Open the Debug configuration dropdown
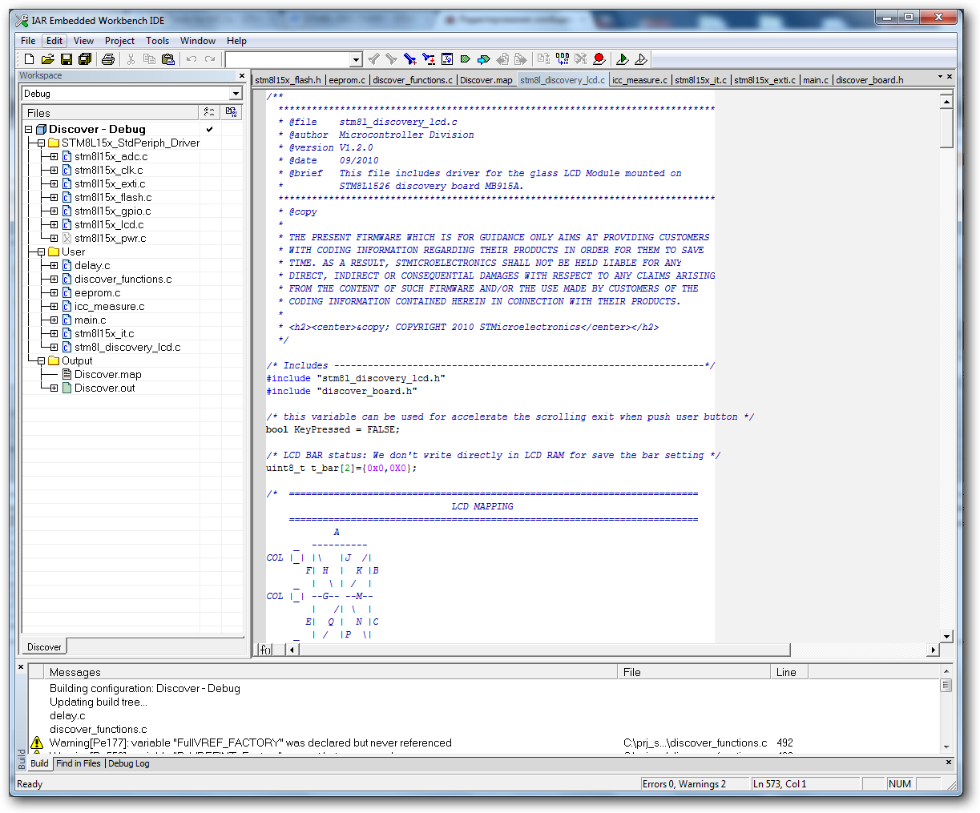Viewport: 980px width, 813px height. click(x=236, y=94)
